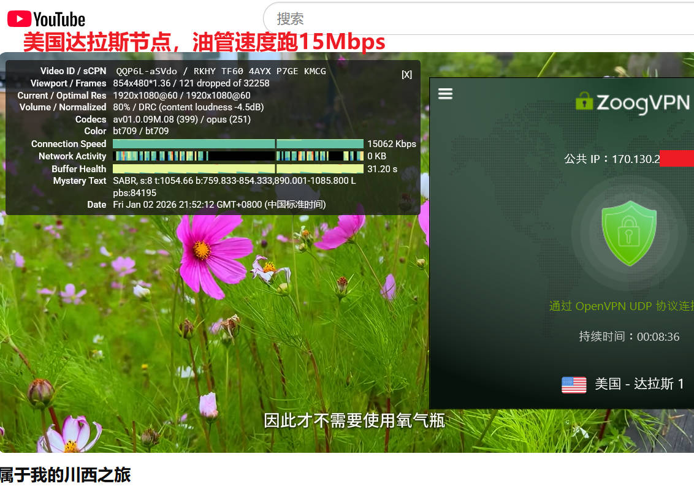694x489 pixels.
Task: Click the United States flag icon
Action: pyautogui.click(x=574, y=384)
